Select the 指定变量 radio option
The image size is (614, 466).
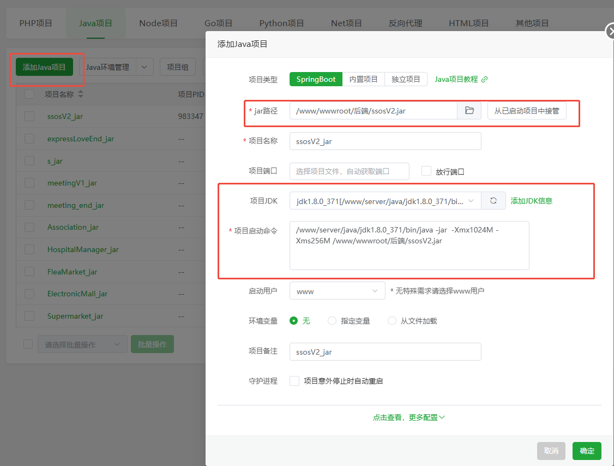(x=332, y=321)
